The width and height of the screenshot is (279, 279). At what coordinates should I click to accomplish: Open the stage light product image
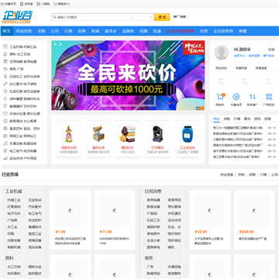[157, 134]
